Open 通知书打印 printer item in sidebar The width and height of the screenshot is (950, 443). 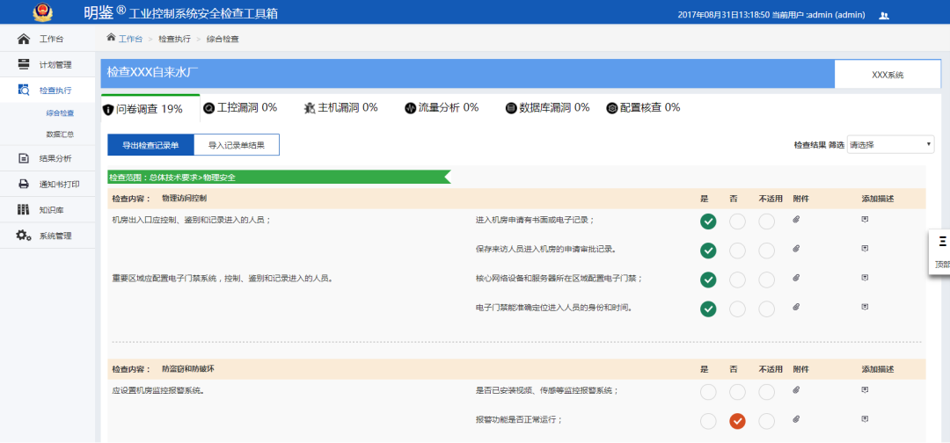58,185
